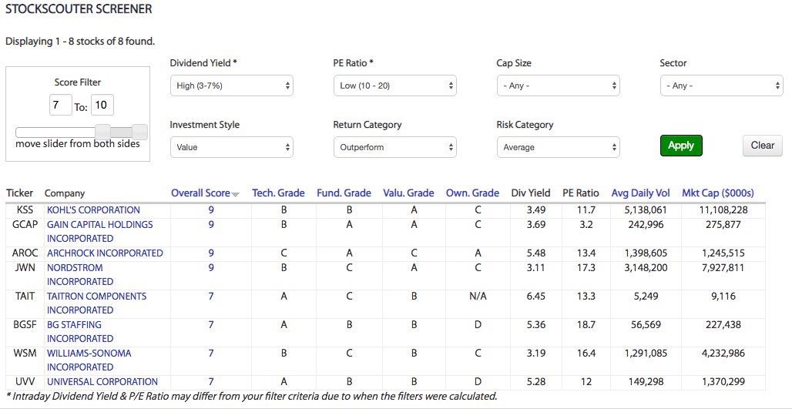Open KOHL'S CORPORATION company link
This screenshot has width=792, height=409.
(93, 210)
